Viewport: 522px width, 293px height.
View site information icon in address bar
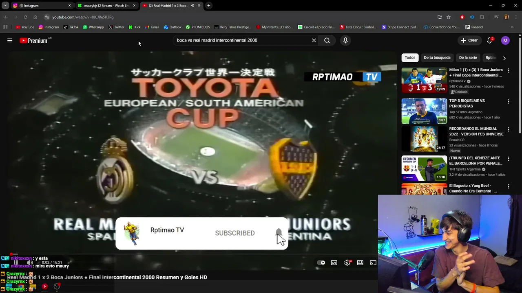(47, 17)
